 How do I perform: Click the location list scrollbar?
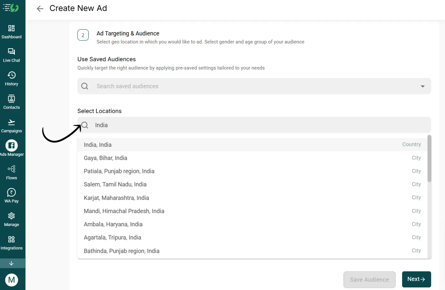tap(429, 159)
